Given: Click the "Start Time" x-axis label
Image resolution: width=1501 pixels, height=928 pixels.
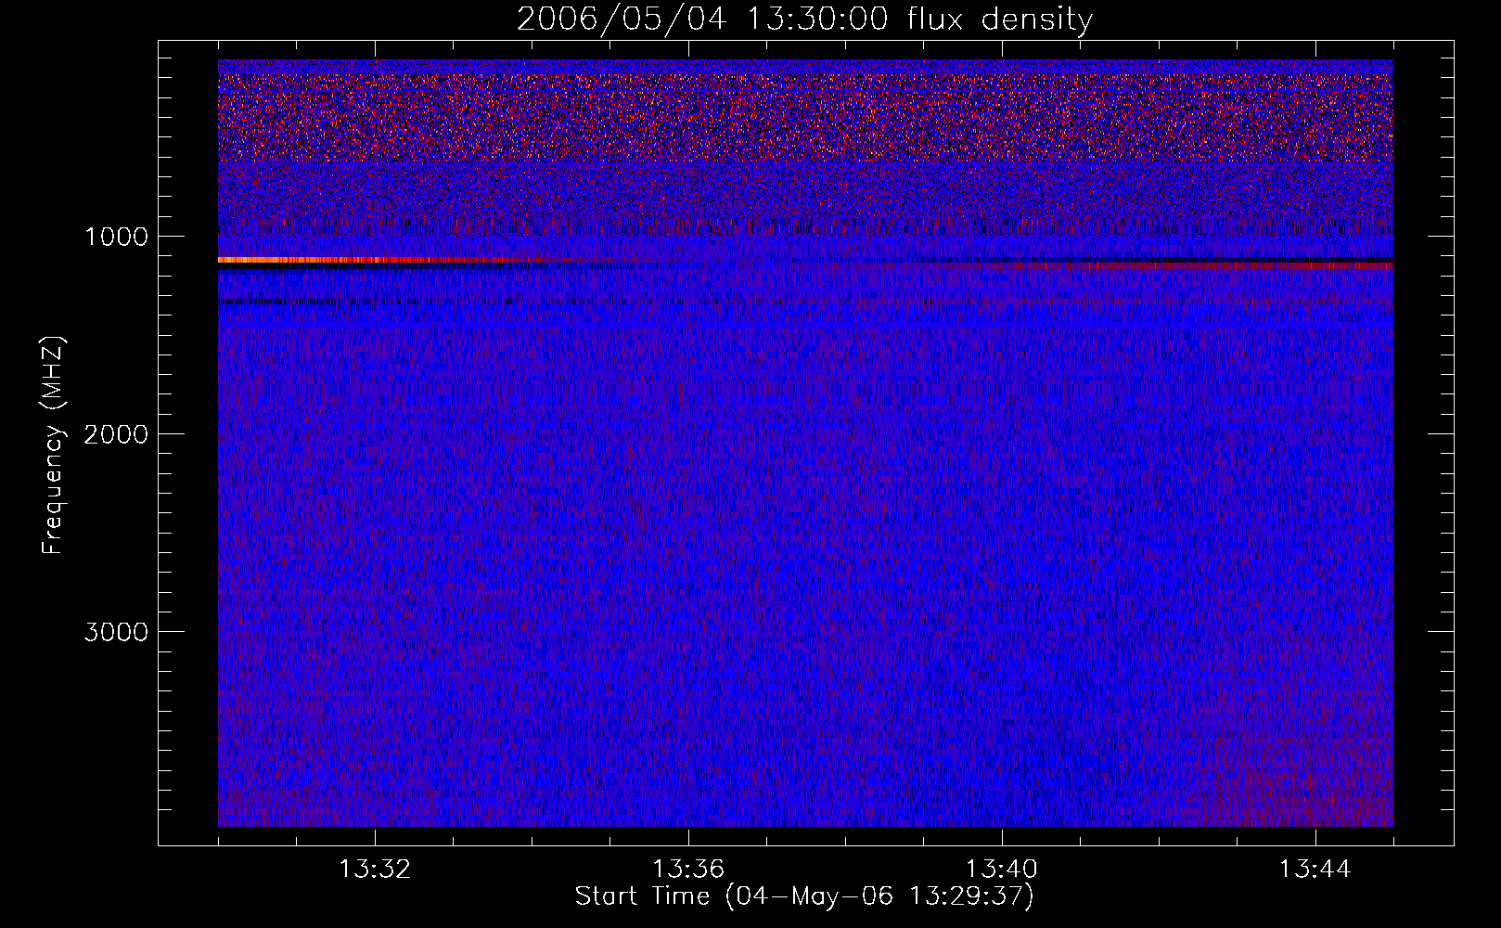Looking at the screenshot, I should tap(803, 896).
